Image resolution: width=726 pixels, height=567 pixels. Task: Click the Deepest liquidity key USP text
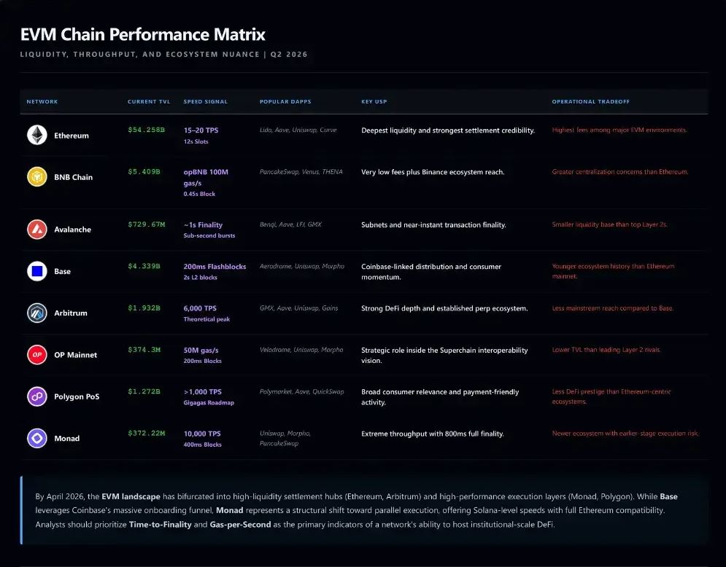448,130
